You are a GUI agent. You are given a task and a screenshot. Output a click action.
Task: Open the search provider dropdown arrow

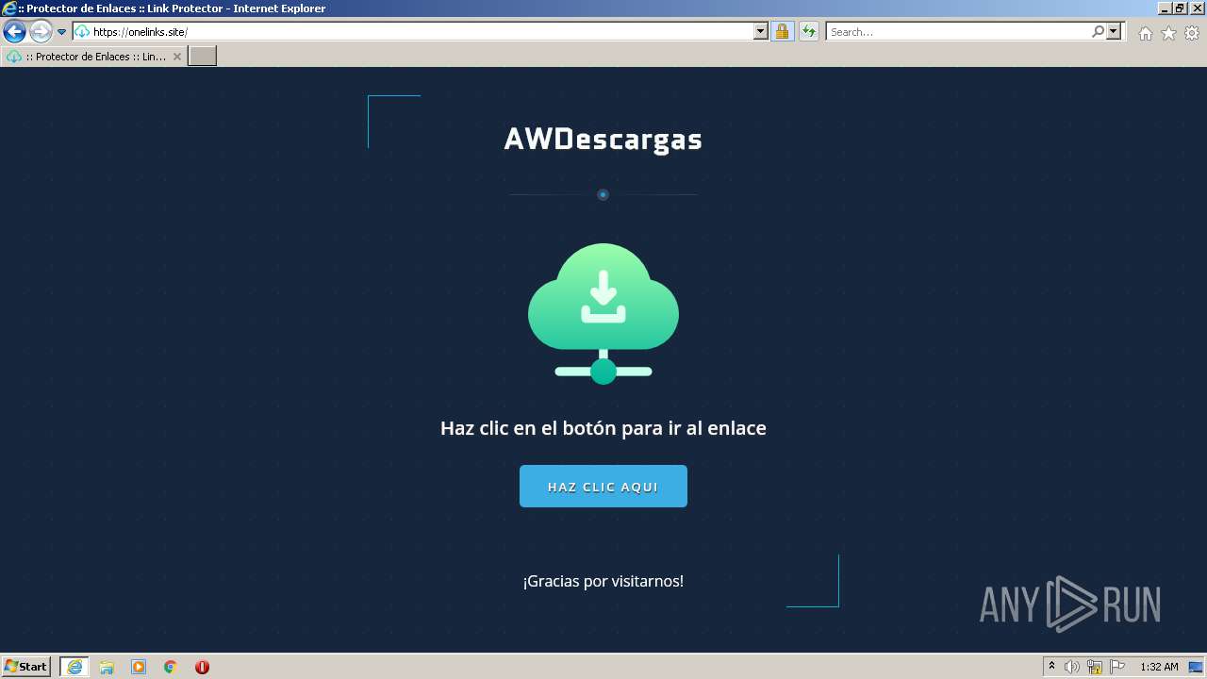pos(1114,32)
